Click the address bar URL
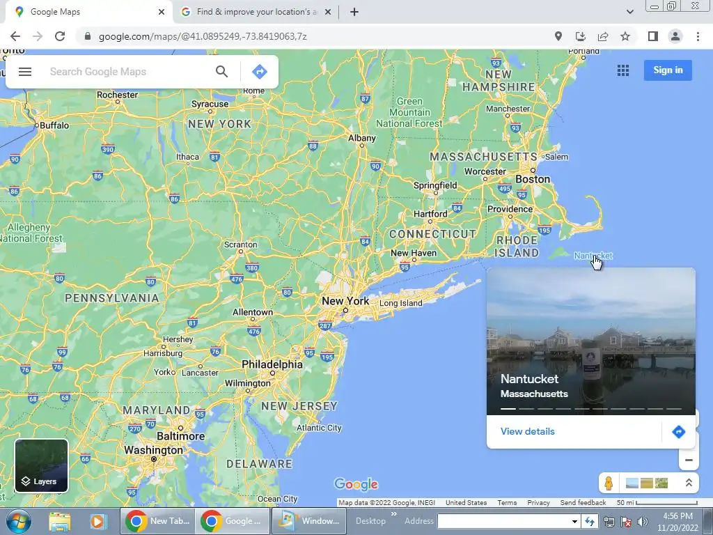713x535 pixels. (x=203, y=36)
